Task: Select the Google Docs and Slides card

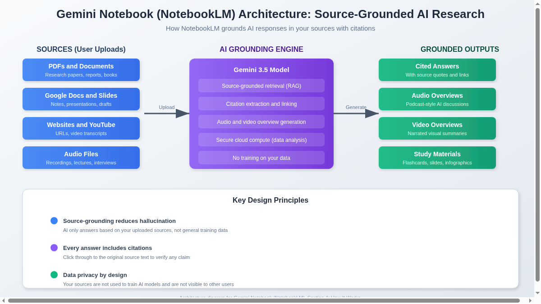Action: pyautogui.click(x=81, y=99)
